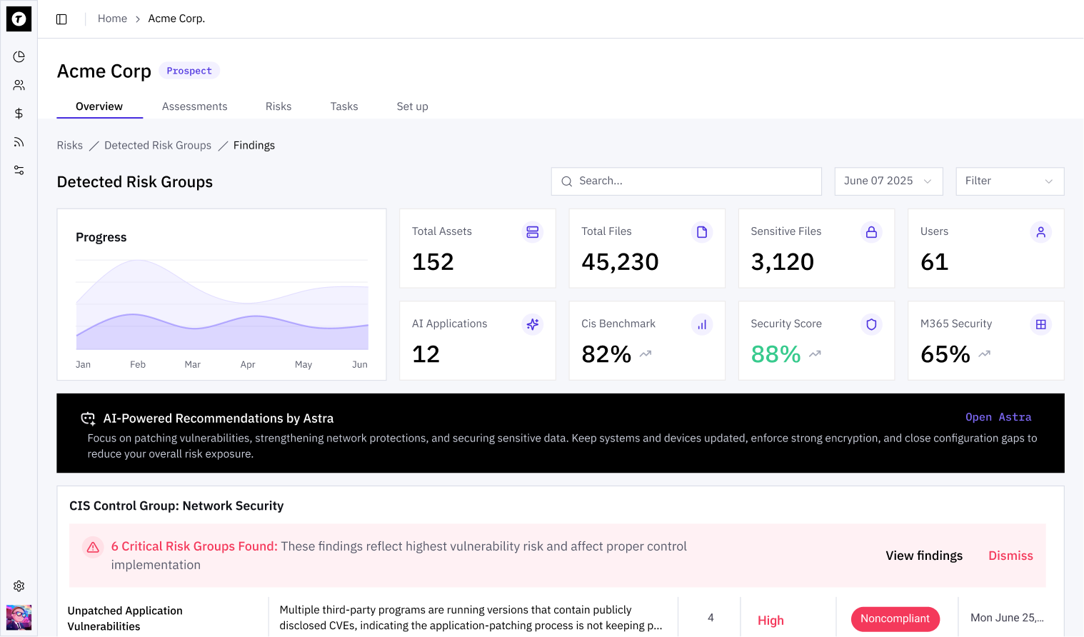Open the dollar sign billing sidebar icon
Image resolution: width=1084 pixels, height=637 pixels.
(19, 114)
